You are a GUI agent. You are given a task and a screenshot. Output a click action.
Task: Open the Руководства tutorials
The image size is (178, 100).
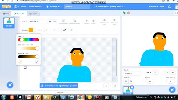[x=53, y=6]
